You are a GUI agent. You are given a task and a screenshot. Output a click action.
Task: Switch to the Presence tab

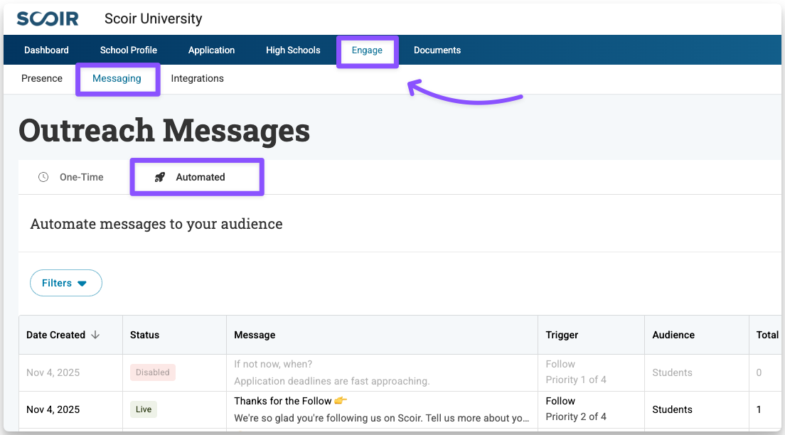click(x=42, y=78)
